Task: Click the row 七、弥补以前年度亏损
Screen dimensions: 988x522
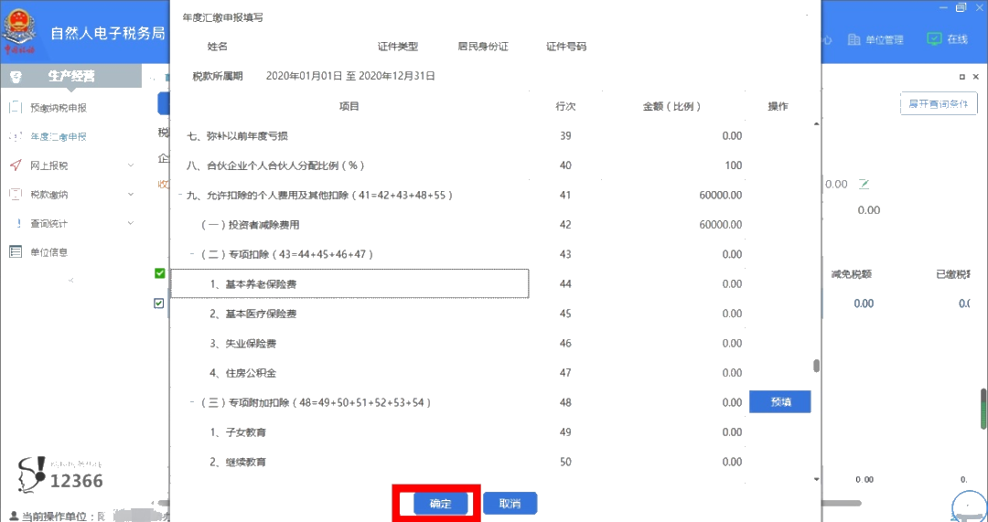Action: pos(238,136)
